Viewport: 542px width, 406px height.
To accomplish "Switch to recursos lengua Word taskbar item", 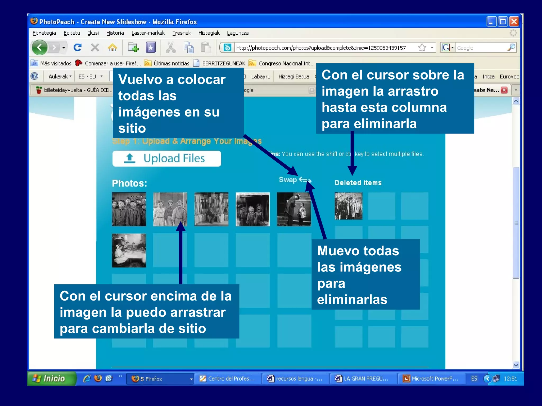I will (x=296, y=379).
